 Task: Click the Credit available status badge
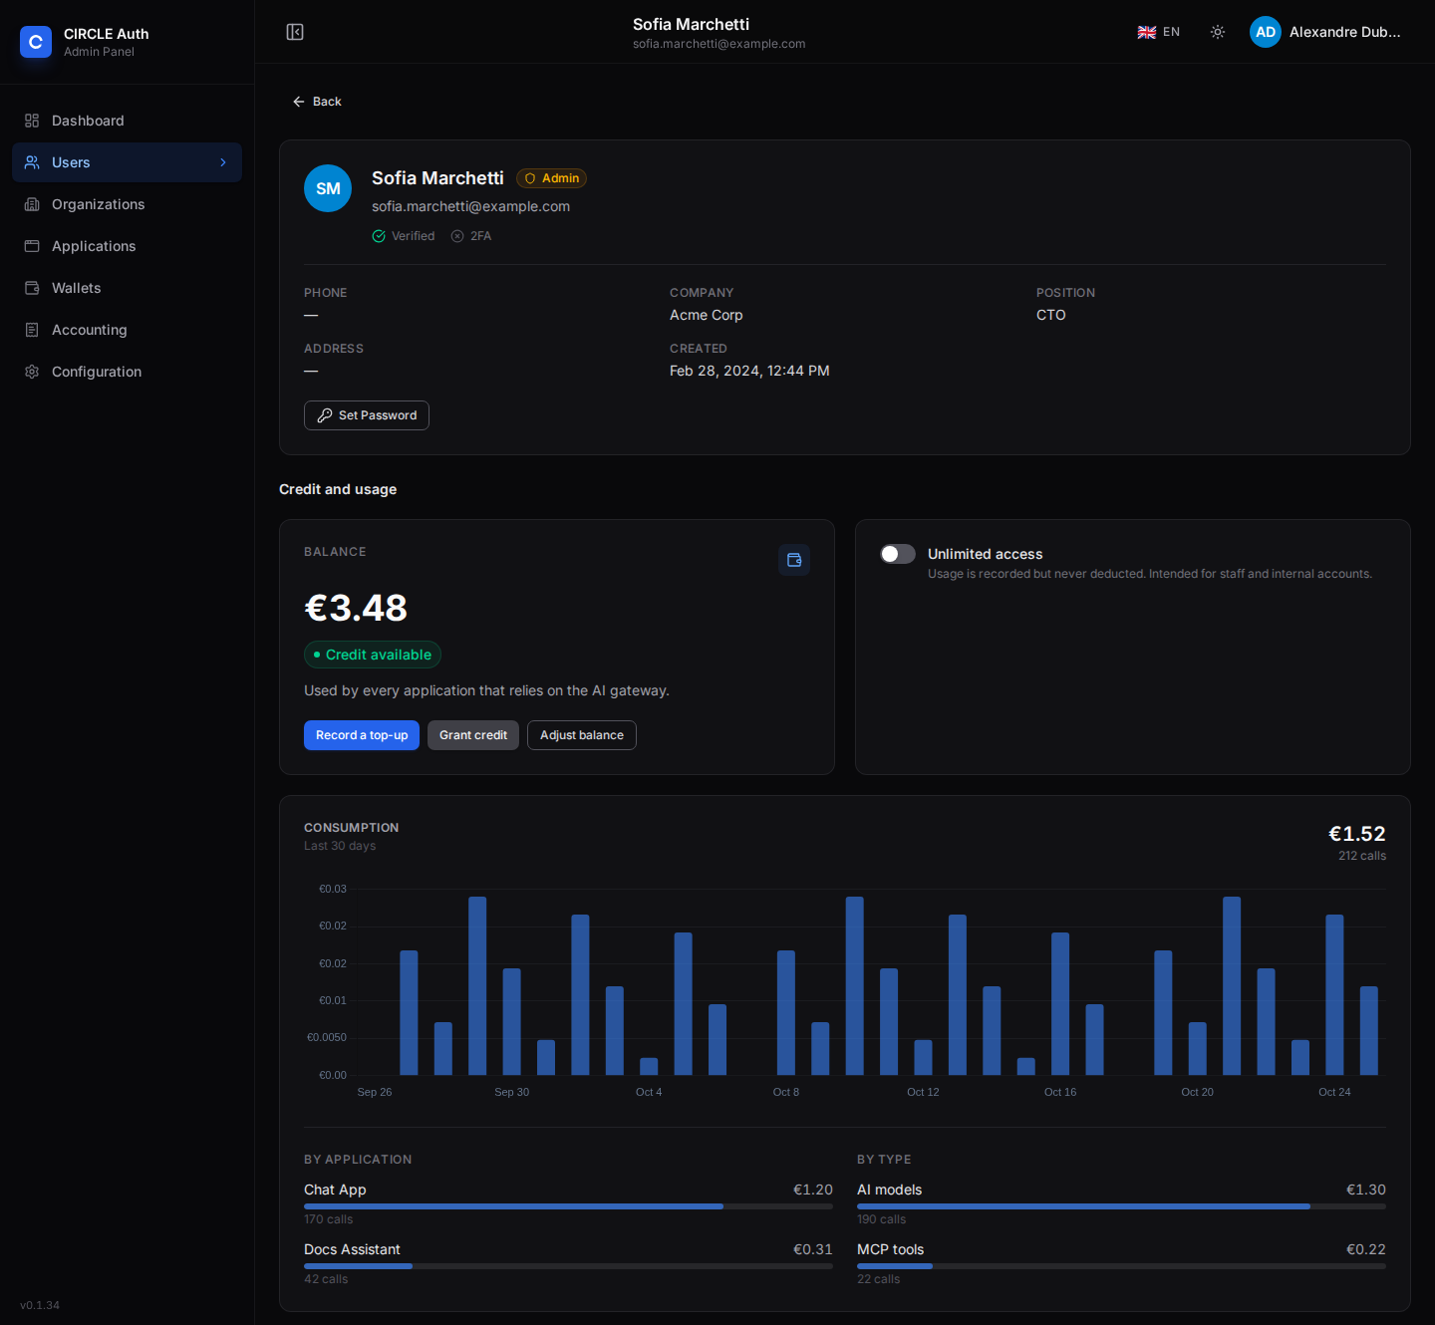coord(373,655)
